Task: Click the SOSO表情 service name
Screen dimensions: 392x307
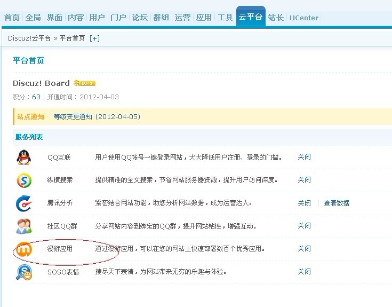Action: coord(63,272)
